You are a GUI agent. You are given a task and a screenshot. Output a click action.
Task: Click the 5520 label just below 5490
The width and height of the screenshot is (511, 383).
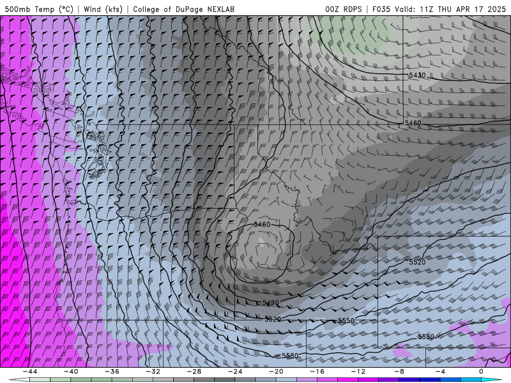pyautogui.click(x=273, y=319)
